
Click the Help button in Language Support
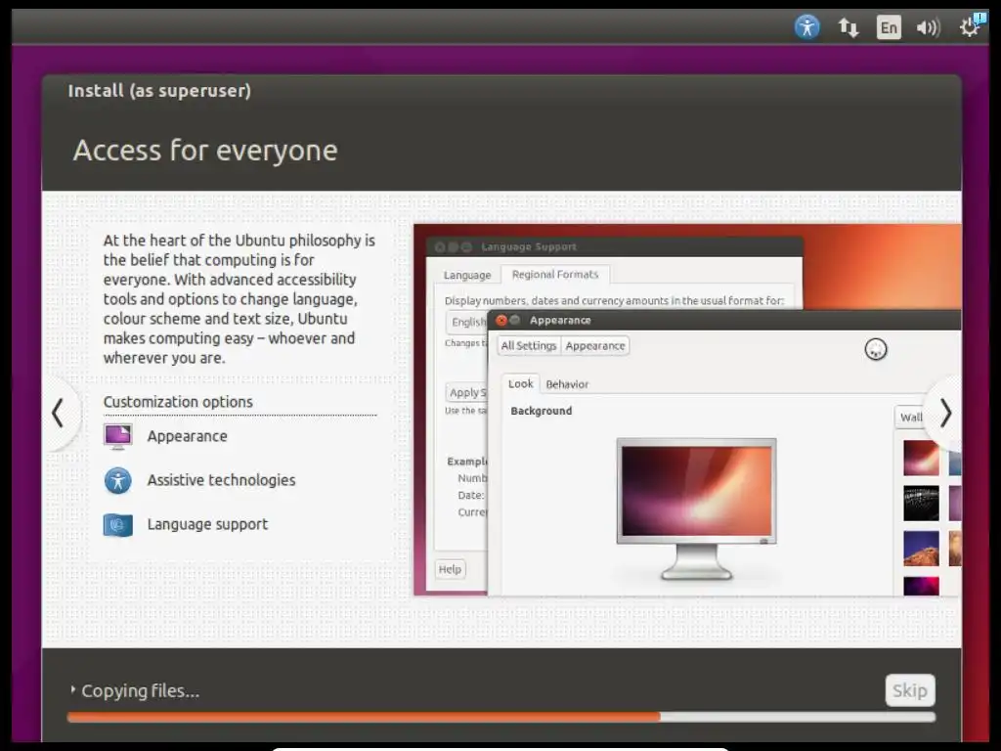(450, 569)
